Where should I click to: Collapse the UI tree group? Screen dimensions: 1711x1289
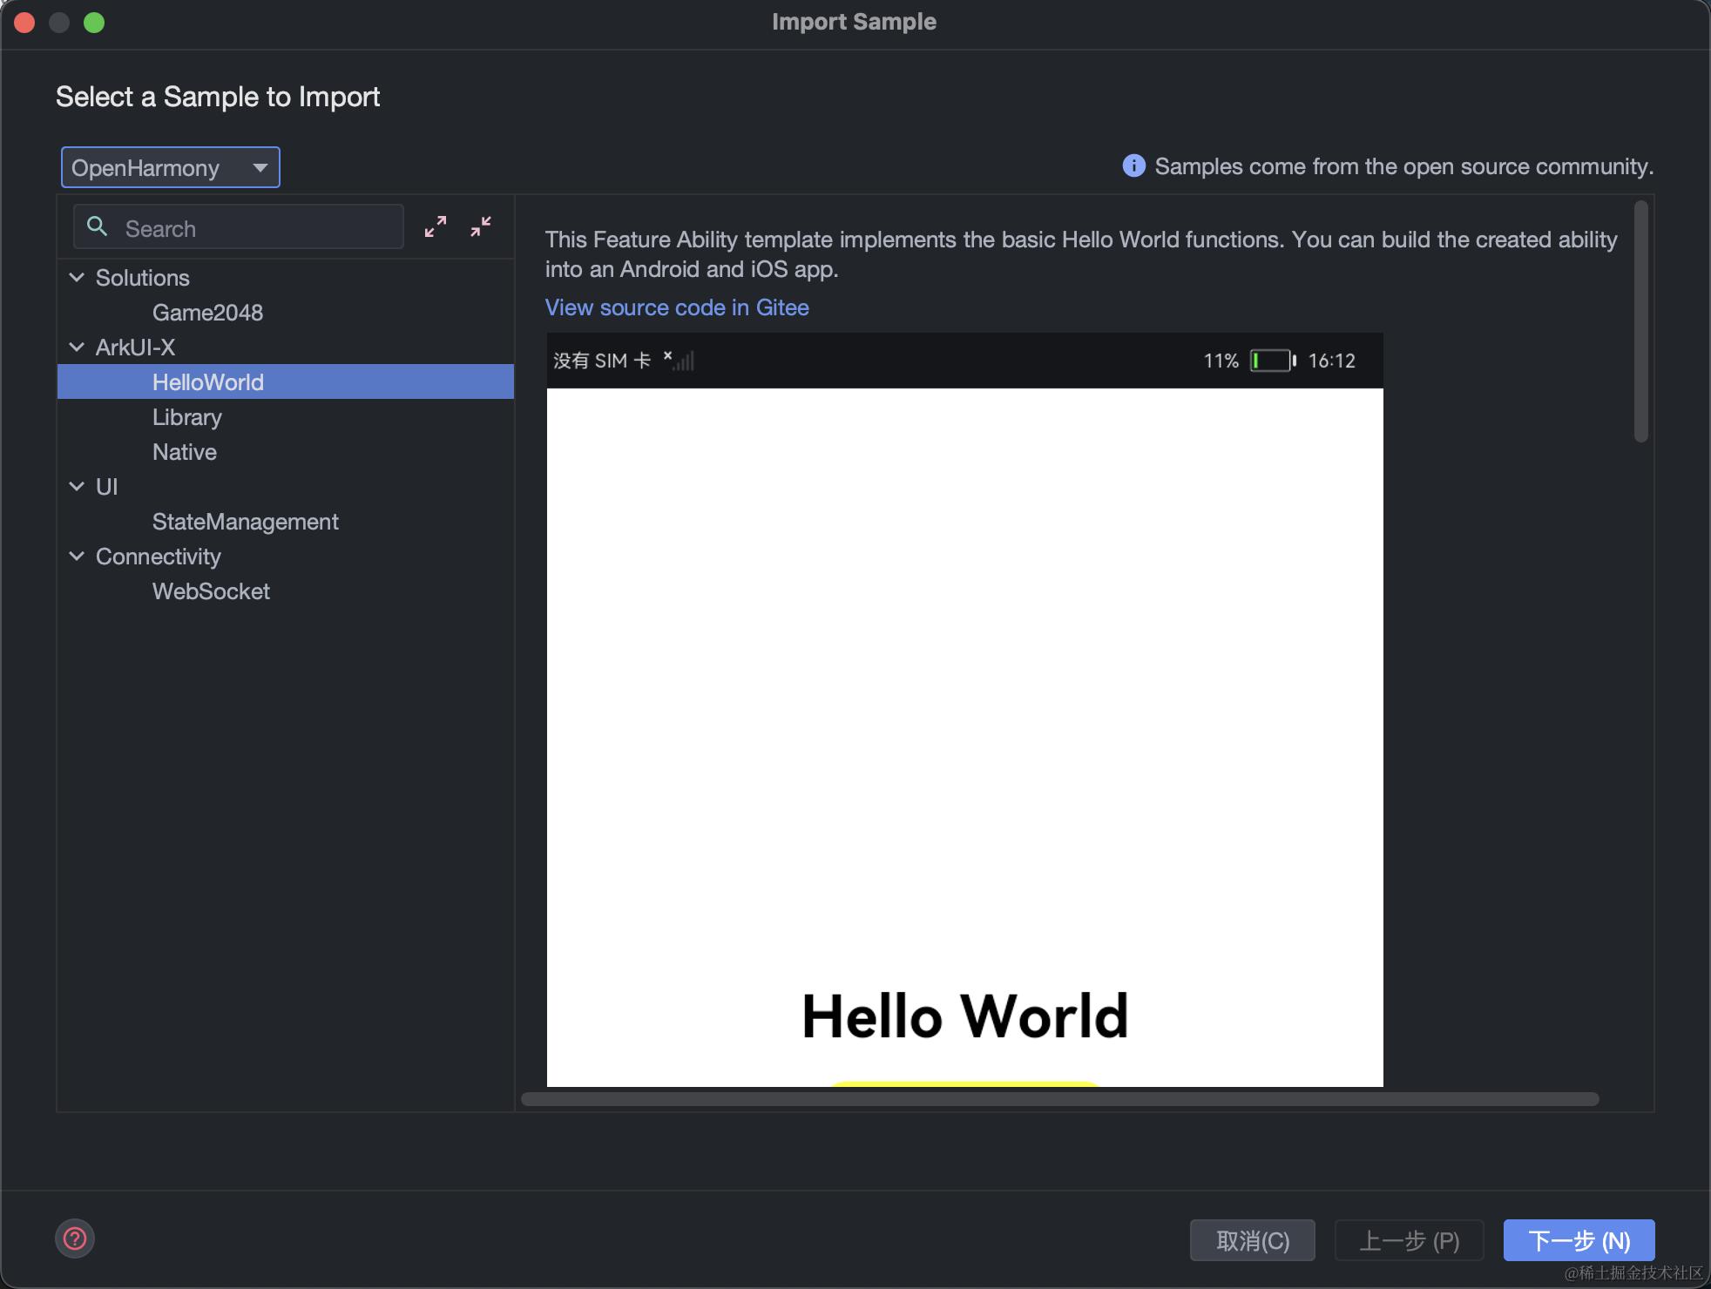pyautogui.click(x=77, y=487)
